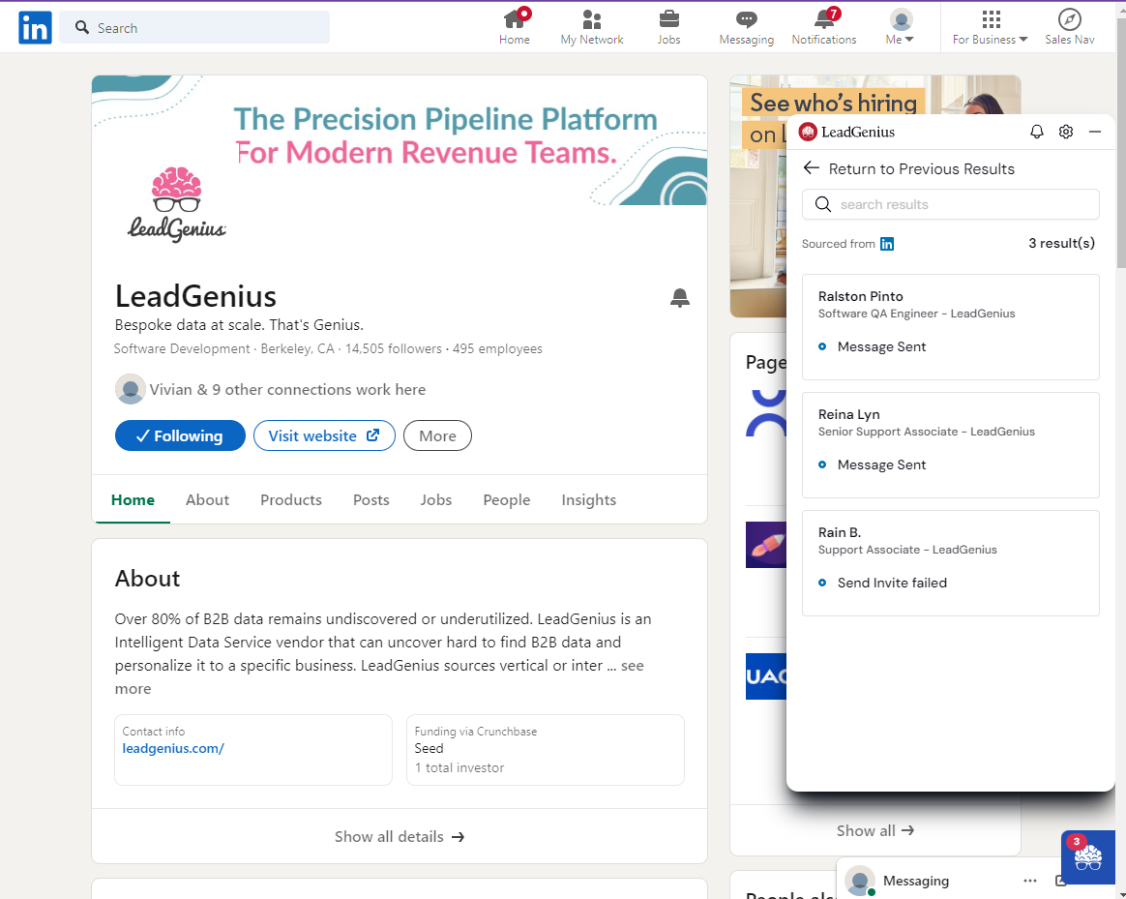Image resolution: width=1126 pixels, height=899 pixels.
Task: Click the compose message icon in the Messaging bar
Action: tap(1060, 881)
